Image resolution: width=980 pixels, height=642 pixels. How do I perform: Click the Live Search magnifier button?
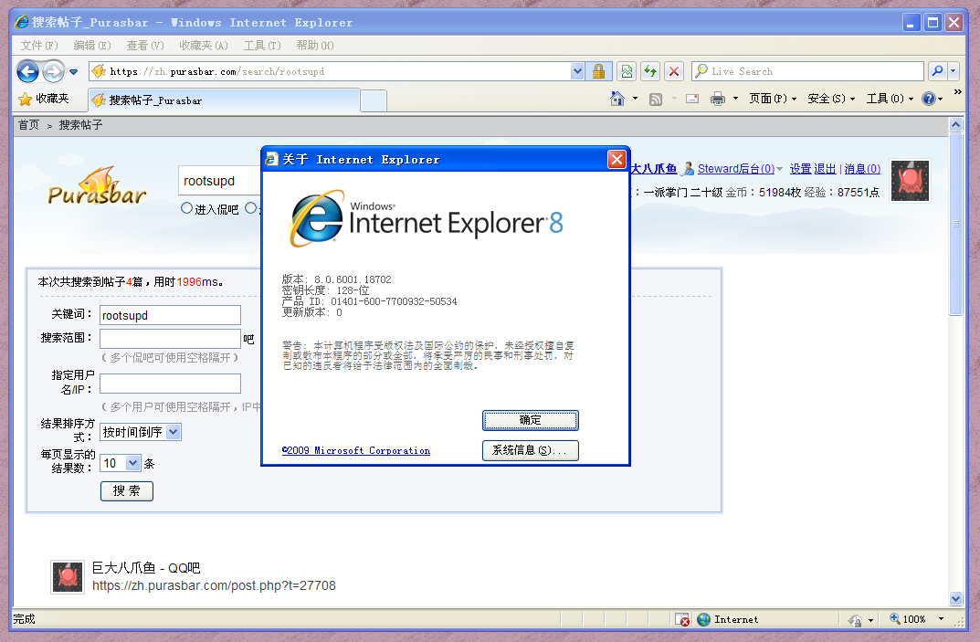(x=937, y=71)
